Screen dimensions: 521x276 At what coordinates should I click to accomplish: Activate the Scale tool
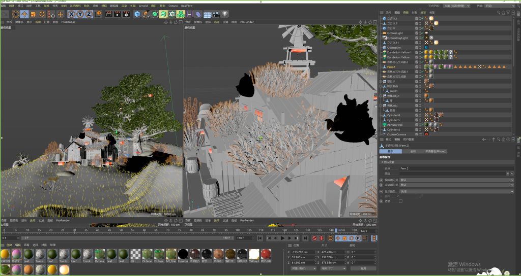pyautogui.click(x=33, y=14)
